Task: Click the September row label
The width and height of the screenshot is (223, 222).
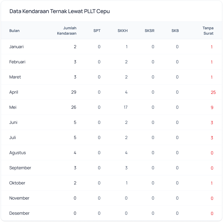Action: 20,168
